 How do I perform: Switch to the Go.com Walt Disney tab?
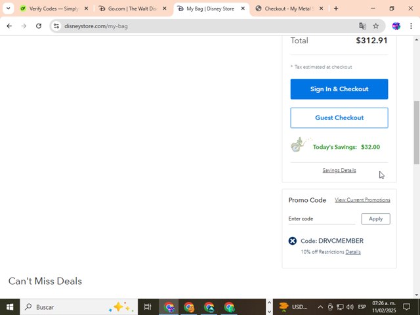pos(133,9)
